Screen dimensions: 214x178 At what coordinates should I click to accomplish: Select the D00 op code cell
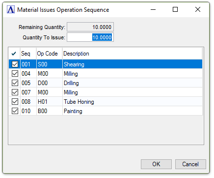43,83
